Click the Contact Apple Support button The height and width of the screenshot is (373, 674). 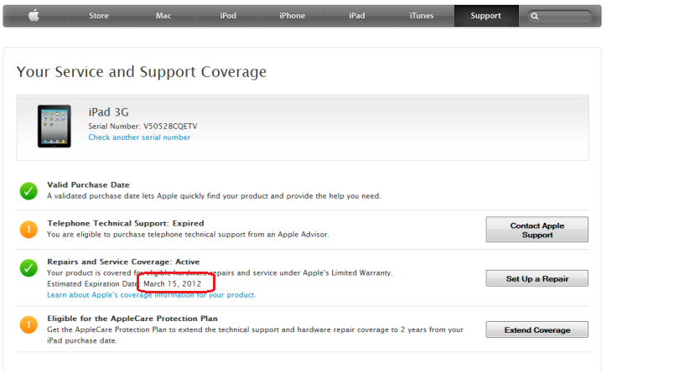[537, 230]
